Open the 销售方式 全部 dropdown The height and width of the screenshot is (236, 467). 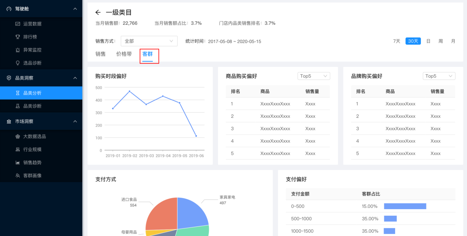tap(149, 41)
